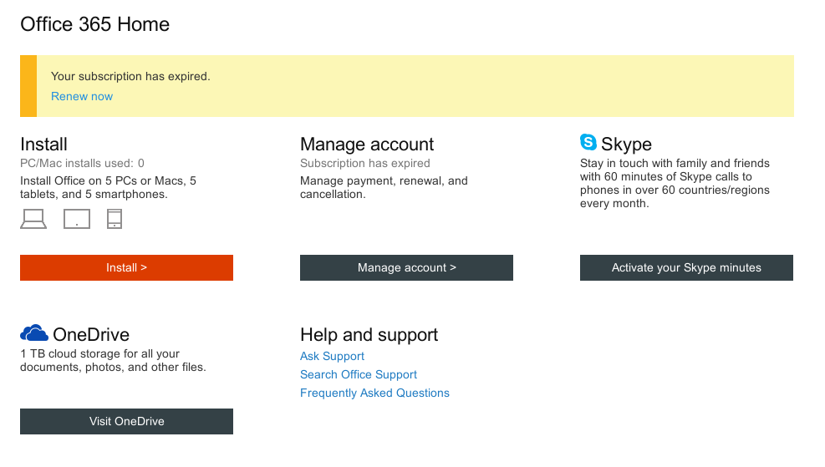Click the OneDrive cloud icon
Image resolution: width=825 pixels, height=467 pixels.
(34, 333)
